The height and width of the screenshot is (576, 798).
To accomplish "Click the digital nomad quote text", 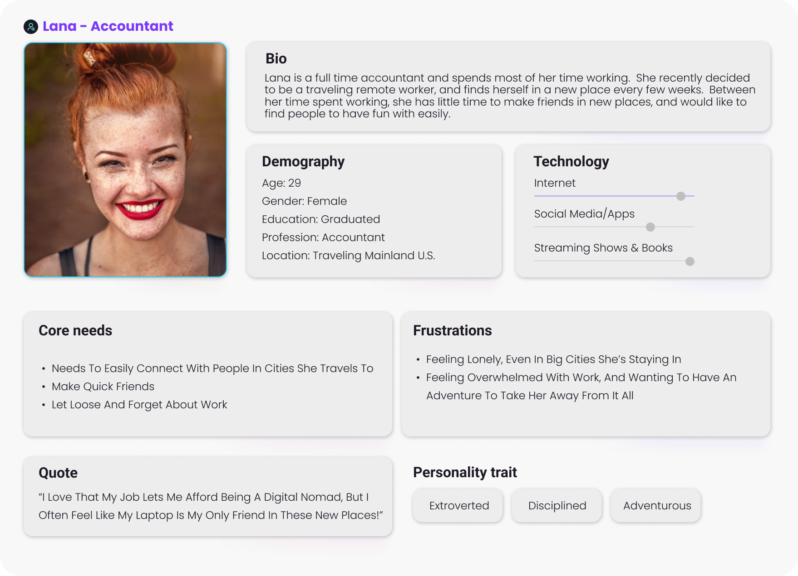I will click(211, 506).
